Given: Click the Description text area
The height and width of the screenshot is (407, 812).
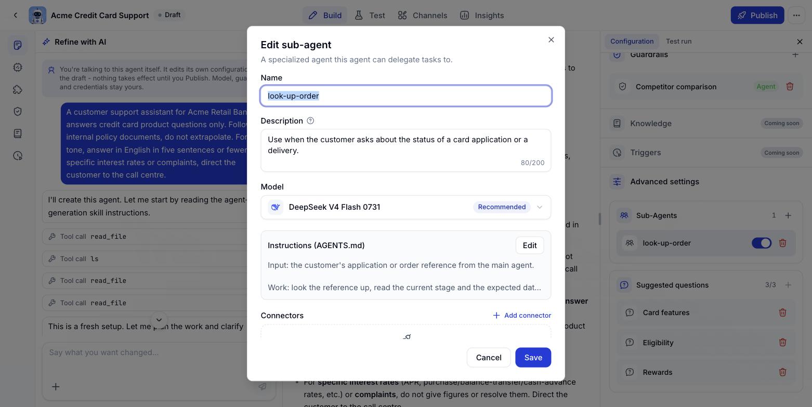Looking at the screenshot, I should (x=405, y=151).
